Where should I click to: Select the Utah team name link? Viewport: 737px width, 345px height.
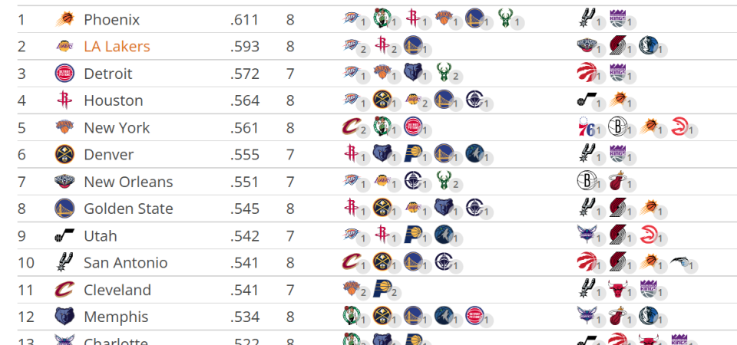click(100, 235)
